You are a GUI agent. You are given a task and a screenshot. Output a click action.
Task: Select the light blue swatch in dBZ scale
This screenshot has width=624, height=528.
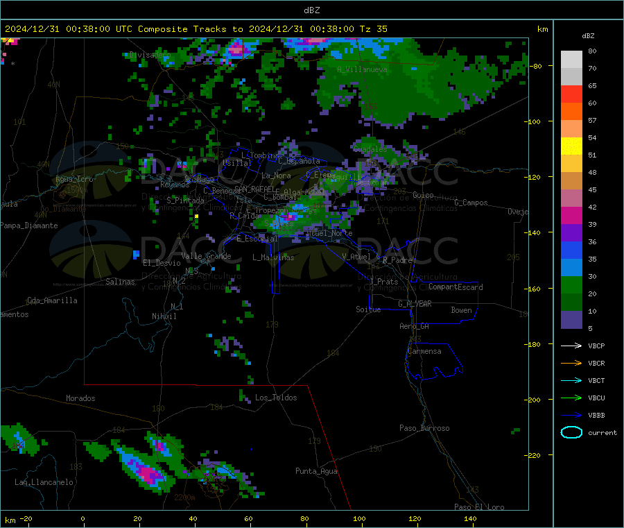pyautogui.click(x=571, y=268)
